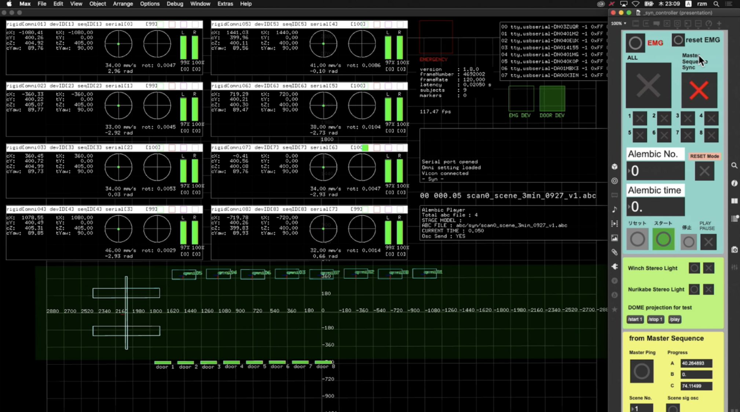Viewport: 740px width, 412px height.
Task: Click the add '+' icon in patcher toolbar
Action: tap(719, 23)
